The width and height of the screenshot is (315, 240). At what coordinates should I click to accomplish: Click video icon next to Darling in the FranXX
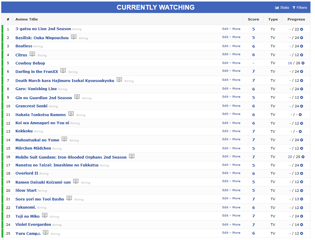(63, 71)
